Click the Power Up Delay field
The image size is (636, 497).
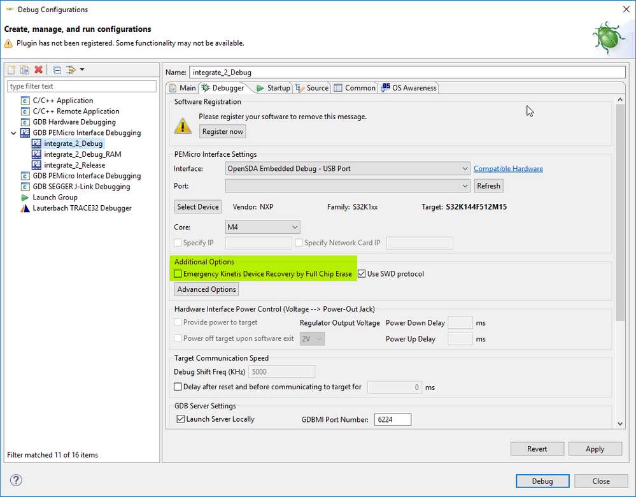(x=460, y=338)
